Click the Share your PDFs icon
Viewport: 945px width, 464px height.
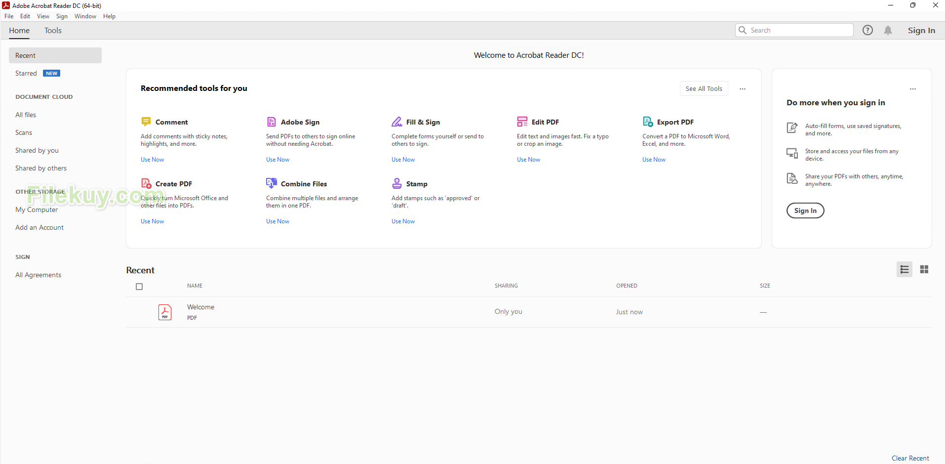pos(792,178)
